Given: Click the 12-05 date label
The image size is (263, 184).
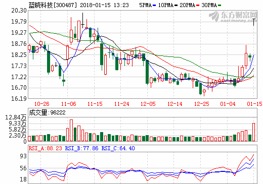Looking at the screenshot, I should (148, 104).
